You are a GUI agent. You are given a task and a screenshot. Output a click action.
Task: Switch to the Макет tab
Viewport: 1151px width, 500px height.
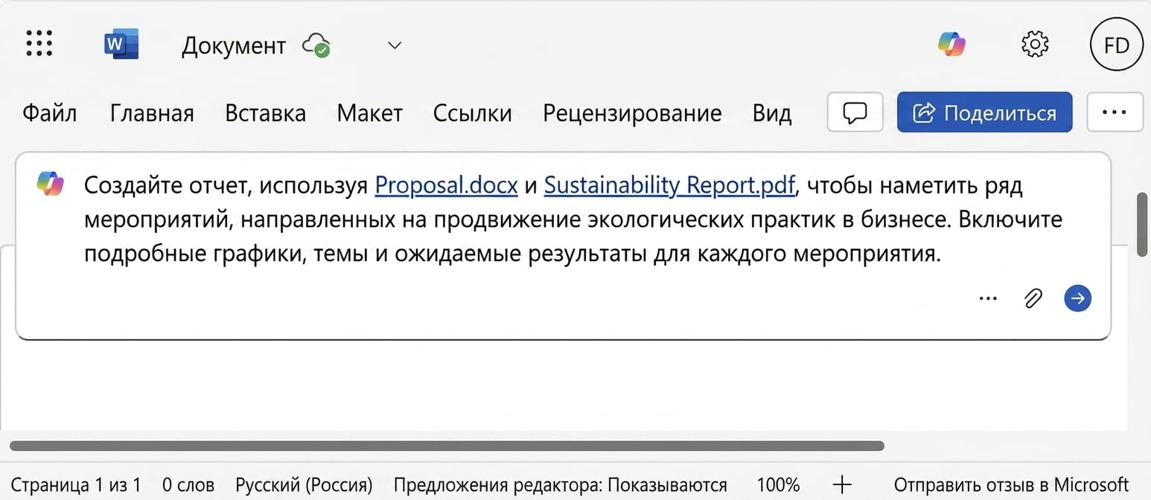(369, 113)
